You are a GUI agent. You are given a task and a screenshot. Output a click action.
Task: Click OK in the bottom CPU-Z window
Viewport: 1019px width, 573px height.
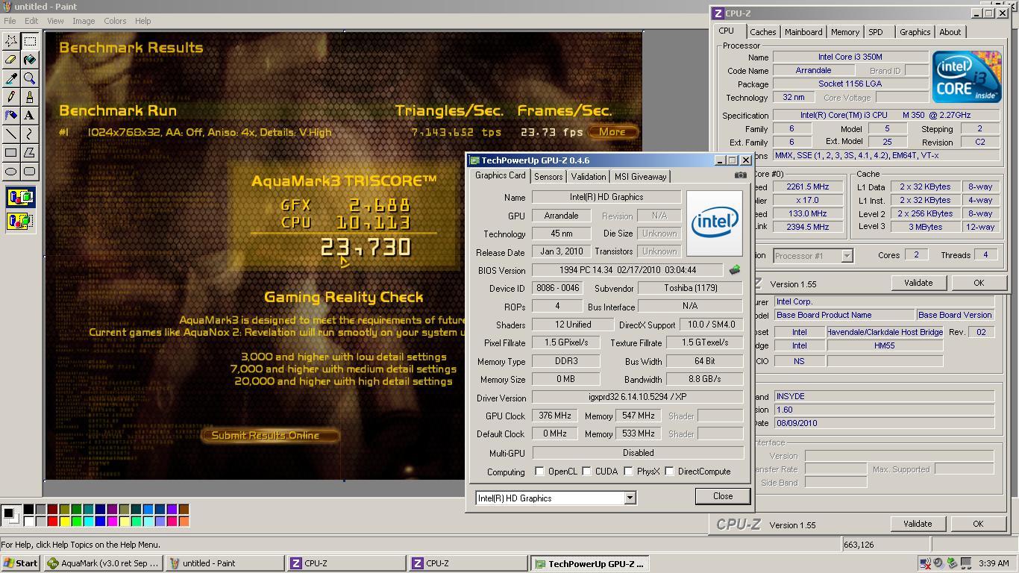click(x=977, y=524)
